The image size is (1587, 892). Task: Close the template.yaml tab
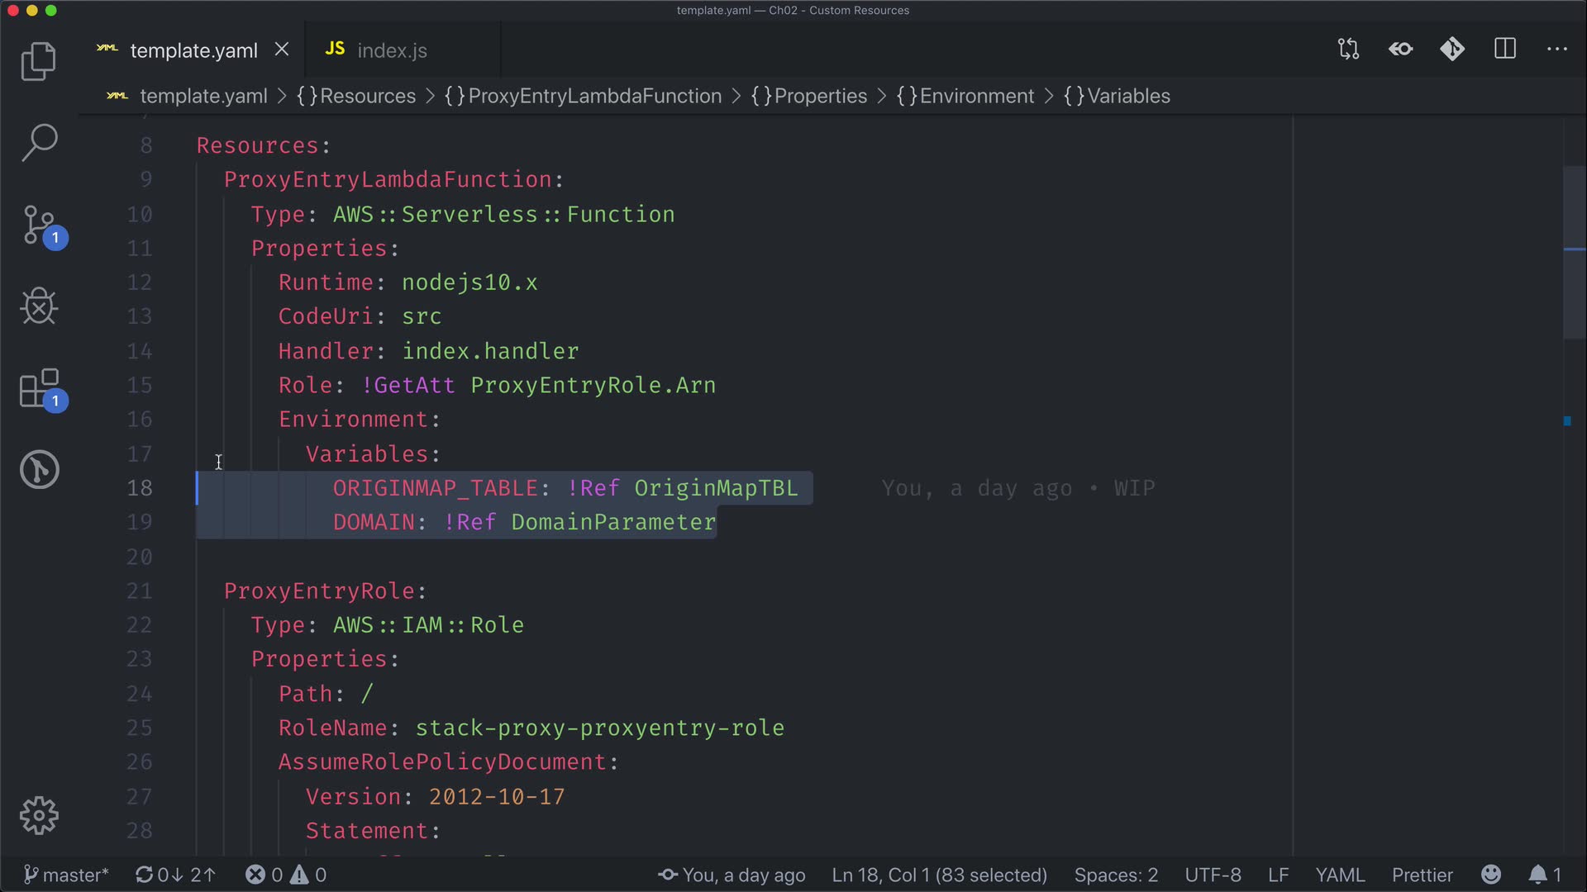(x=282, y=50)
